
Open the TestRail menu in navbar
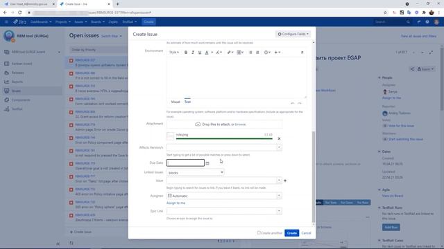coord(130,21)
